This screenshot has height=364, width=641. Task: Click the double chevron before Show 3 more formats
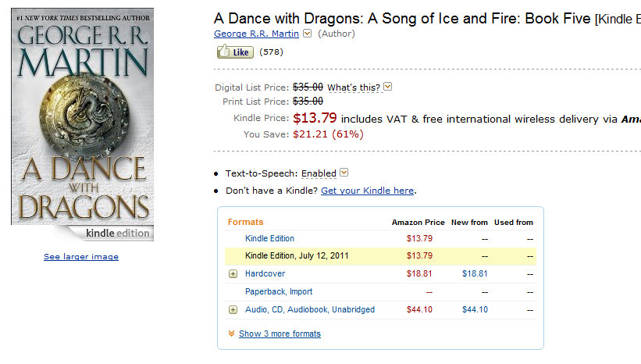click(x=231, y=334)
